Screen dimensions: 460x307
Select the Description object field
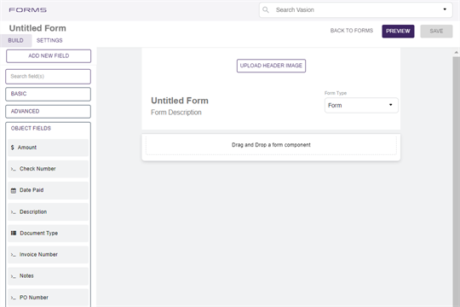48,211
